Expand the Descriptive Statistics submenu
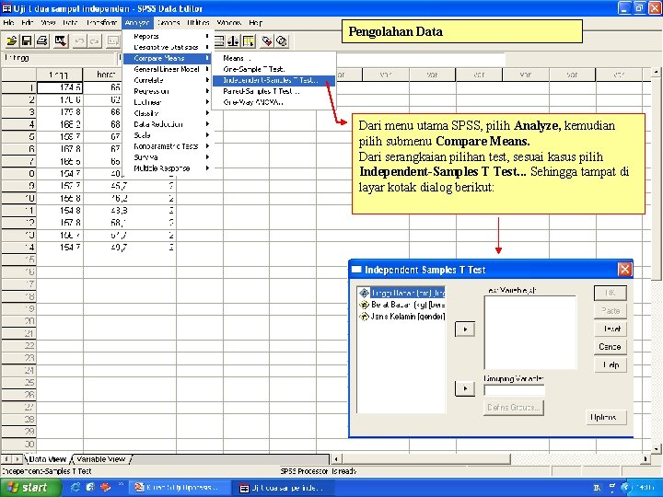663x497 pixels. pos(168,47)
